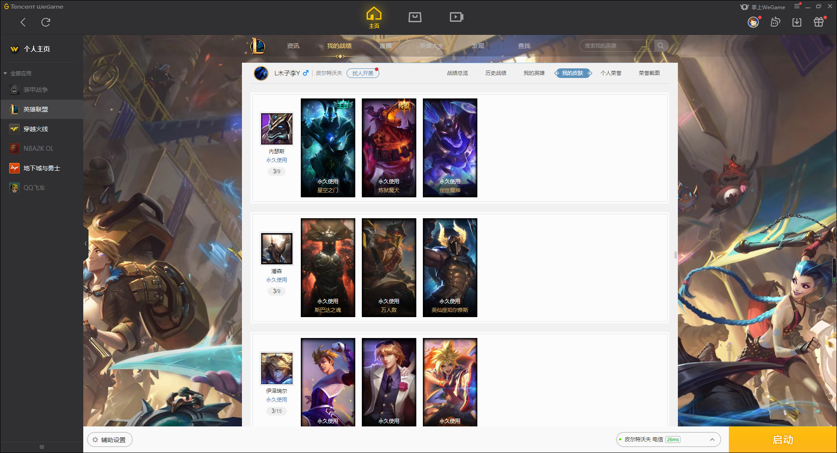Switch to the 我的战绩 tab
The height and width of the screenshot is (453, 837).
pyautogui.click(x=339, y=46)
